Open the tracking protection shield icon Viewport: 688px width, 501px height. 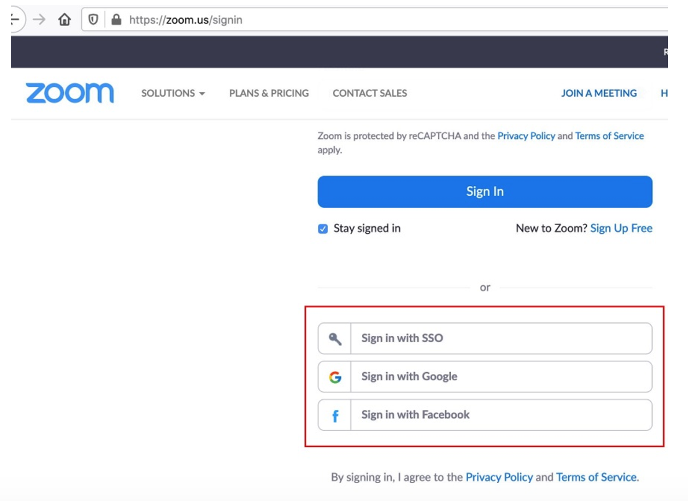94,20
